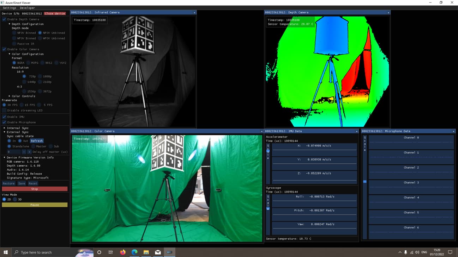Toggle the Enable IMU checkbox
The image size is (458, 257).
click(x=4, y=117)
